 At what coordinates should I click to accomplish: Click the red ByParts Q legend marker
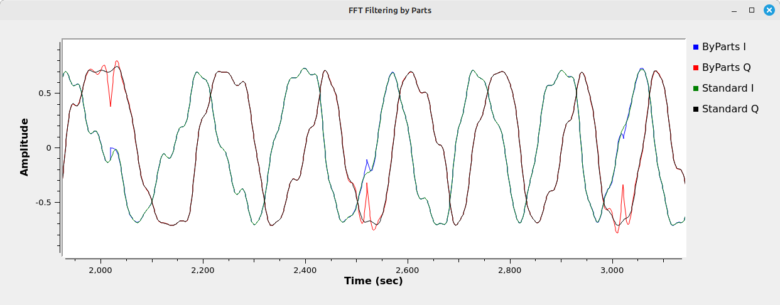tap(696, 68)
